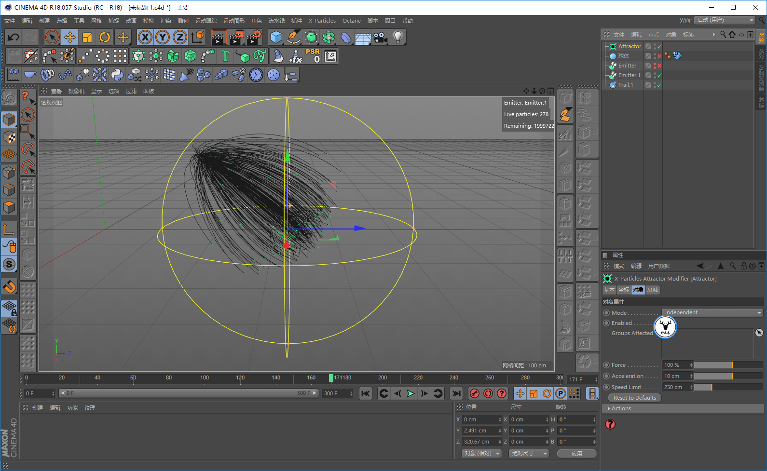Open the X-Particles menu
This screenshot has width=767, height=471.
point(322,21)
